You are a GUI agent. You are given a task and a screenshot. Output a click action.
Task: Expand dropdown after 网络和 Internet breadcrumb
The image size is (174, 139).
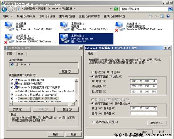click(x=60, y=9)
